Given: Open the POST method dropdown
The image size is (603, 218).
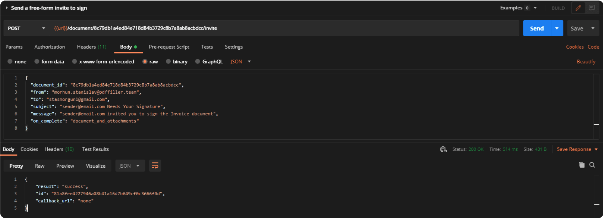Looking at the screenshot, I should click(27, 28).
